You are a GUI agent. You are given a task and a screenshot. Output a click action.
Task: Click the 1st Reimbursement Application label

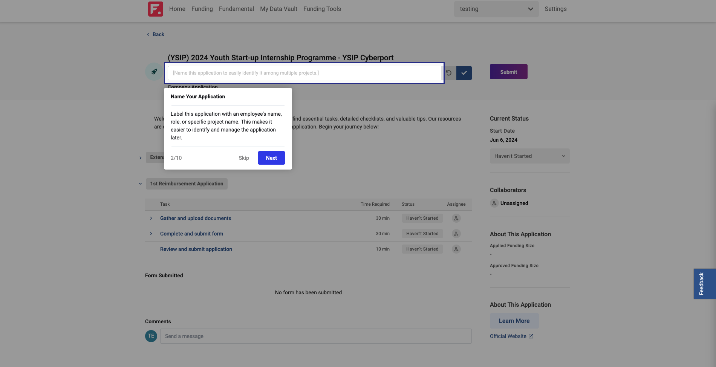(187, 184)
